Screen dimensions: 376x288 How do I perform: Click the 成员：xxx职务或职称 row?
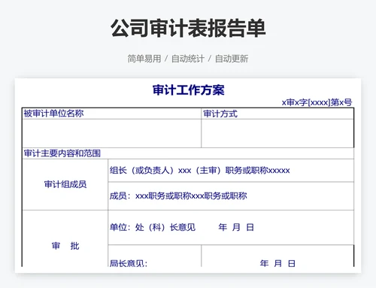pyautogui.click(x=231, y=196)
